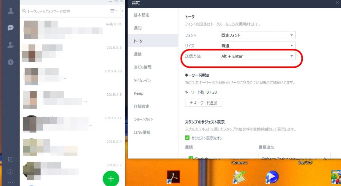Click the キーワード通知 heading
Viewport: 341px width, 186px height.
[197, 75]
